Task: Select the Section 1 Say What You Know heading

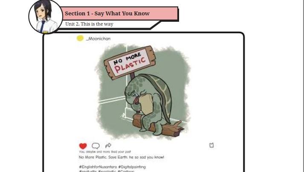Action: click(107, 14)
